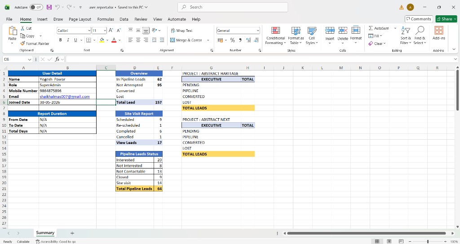Toggle Underline formatting
The height and width of the screenshot is (244, 460).
75,40
